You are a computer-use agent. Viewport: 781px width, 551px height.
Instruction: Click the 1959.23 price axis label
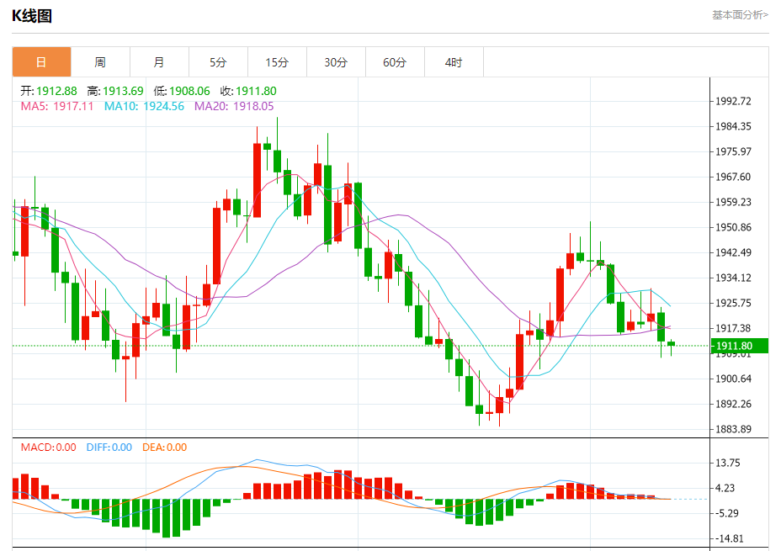733,202
